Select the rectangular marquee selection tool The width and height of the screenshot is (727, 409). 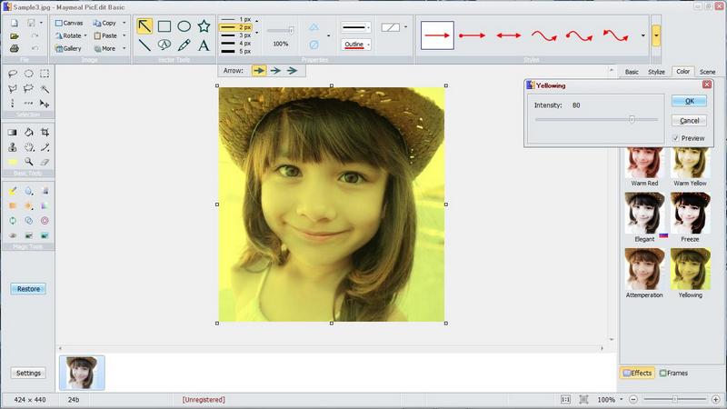[x=45, y=74]
